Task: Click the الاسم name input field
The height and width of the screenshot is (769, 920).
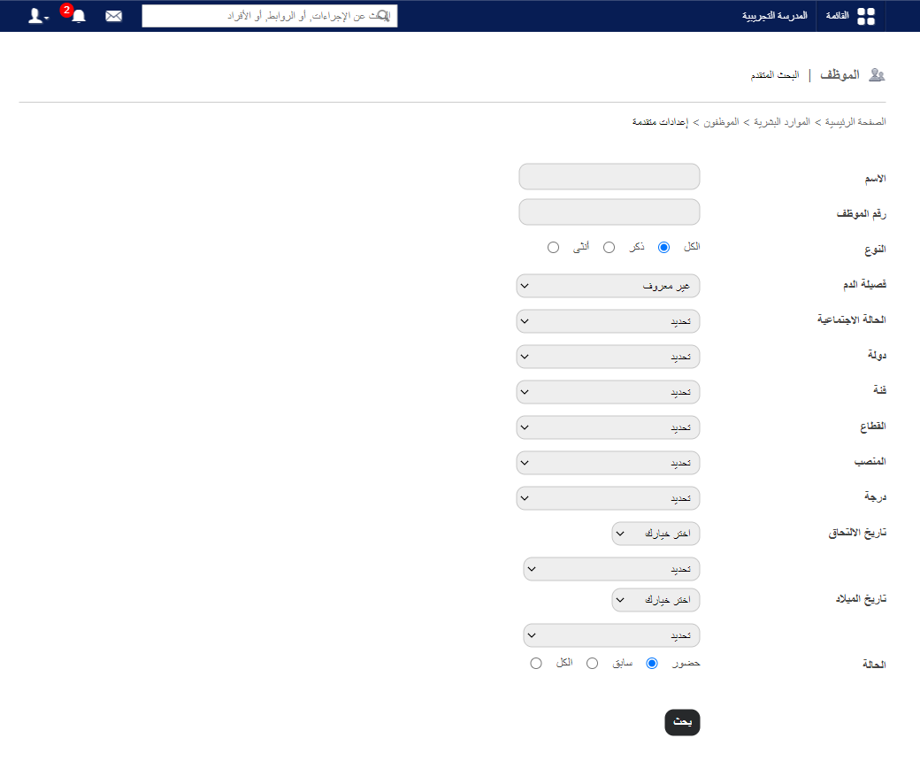Action: [x=609, y=177]
